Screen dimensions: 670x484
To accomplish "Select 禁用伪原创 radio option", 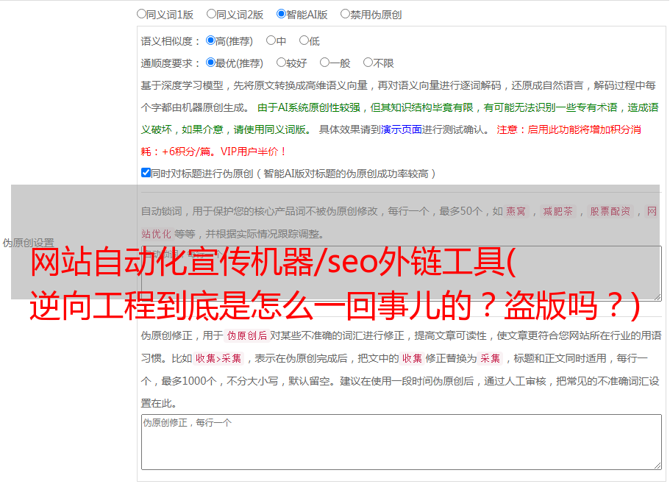I will click(x=345, y=14).
